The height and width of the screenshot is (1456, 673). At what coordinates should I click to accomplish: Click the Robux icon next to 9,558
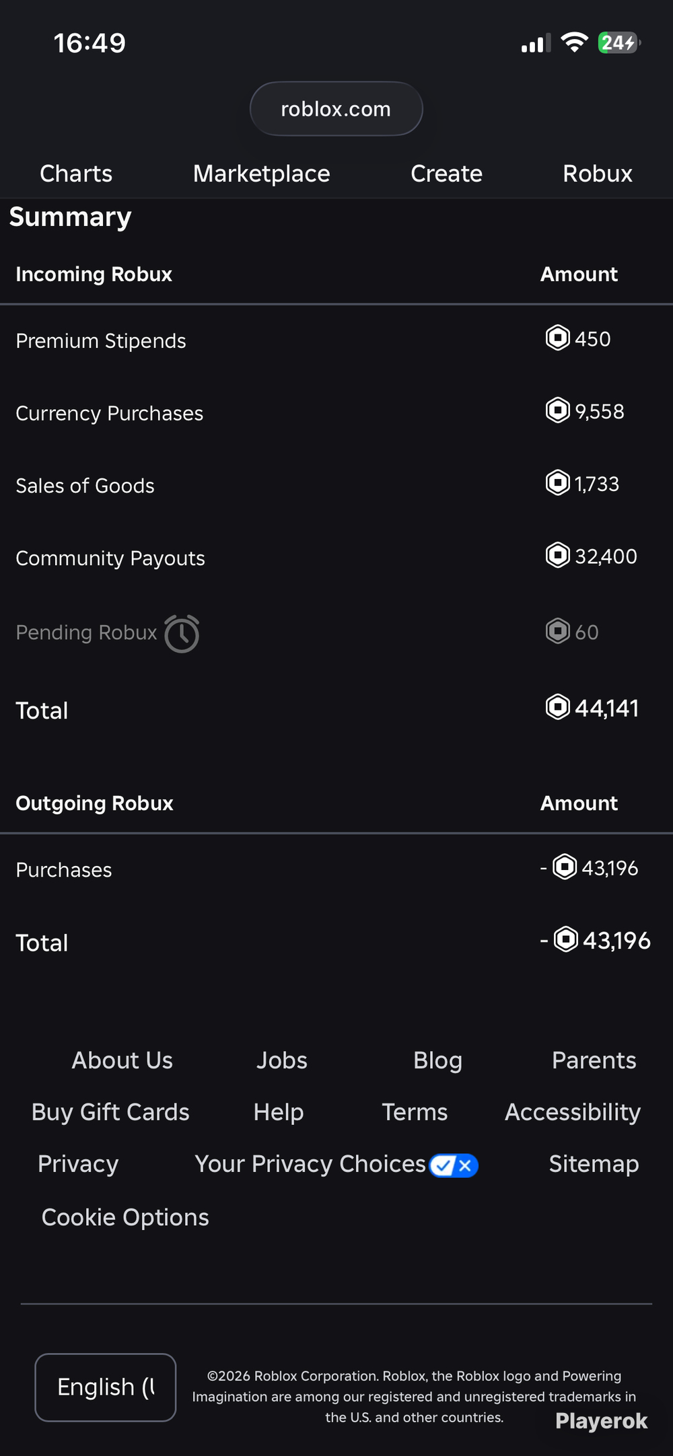557,410
